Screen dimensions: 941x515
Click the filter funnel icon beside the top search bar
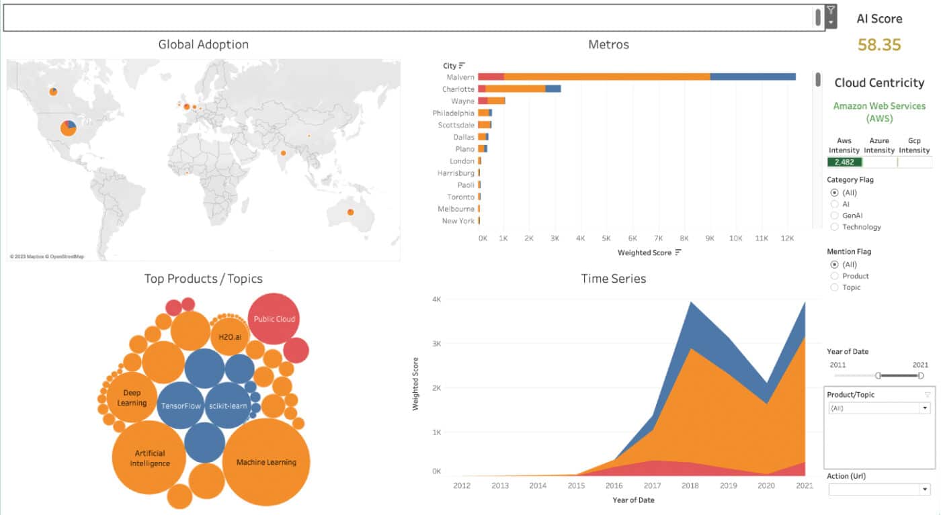point(831,11)
